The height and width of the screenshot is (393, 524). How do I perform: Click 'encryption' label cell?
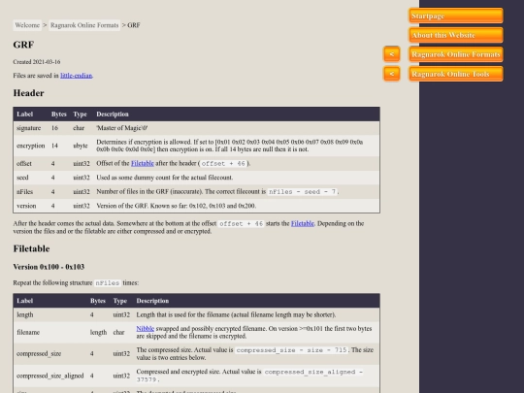coord(30,146)
